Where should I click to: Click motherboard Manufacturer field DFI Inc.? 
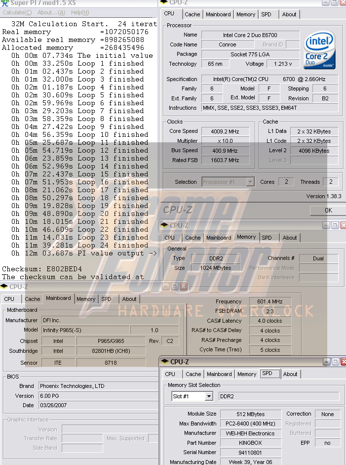tap(110, 320)
